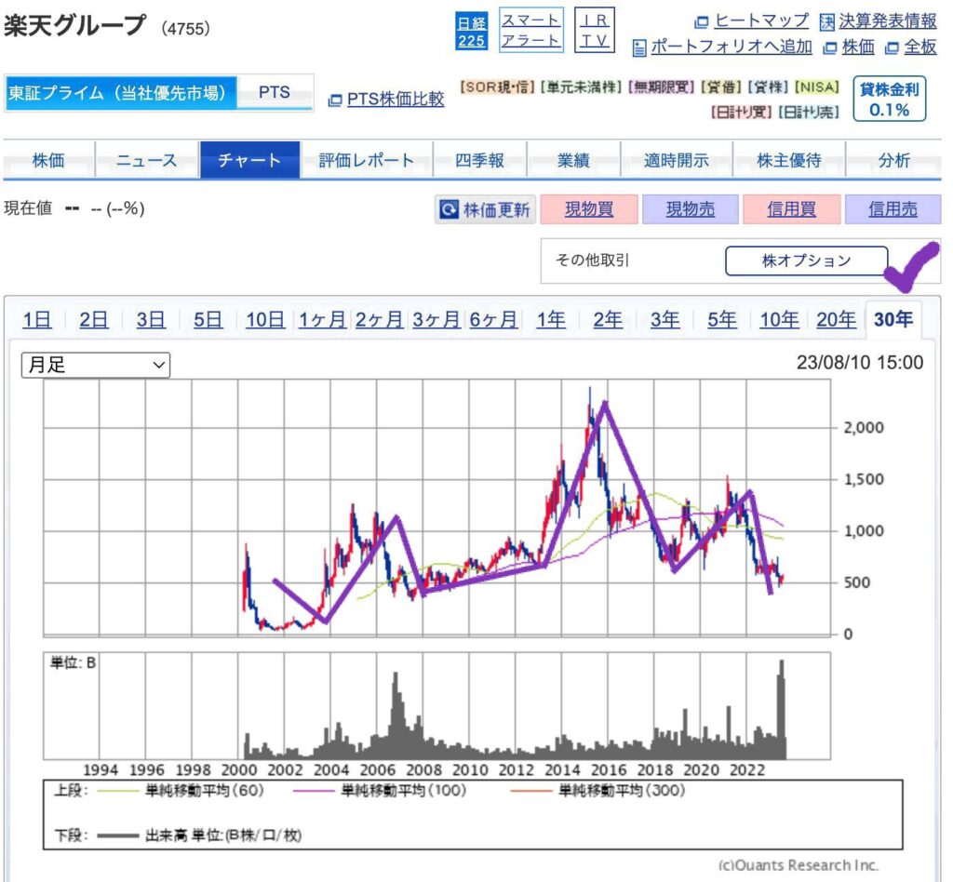Open the スマートアラート link
The height and width of the screenshot is (882, 953).
click(530, 30)
